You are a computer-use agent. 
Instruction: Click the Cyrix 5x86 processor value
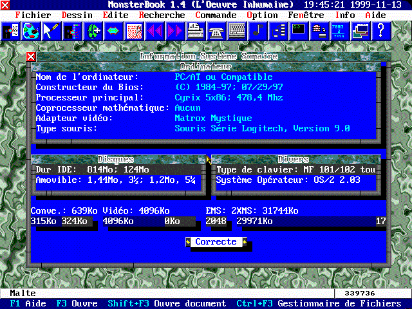(229, 98)
